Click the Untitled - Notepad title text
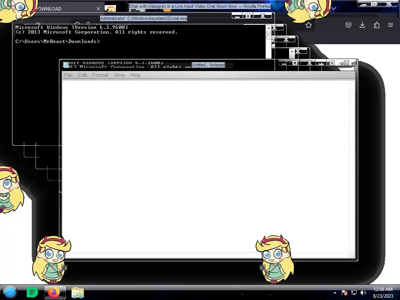This screenshot has width=400, height=300. [209, 65]
